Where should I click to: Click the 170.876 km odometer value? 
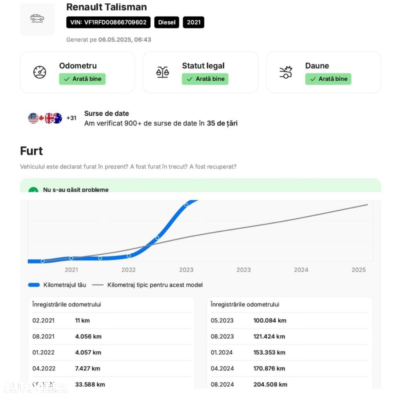click(269, 369)
